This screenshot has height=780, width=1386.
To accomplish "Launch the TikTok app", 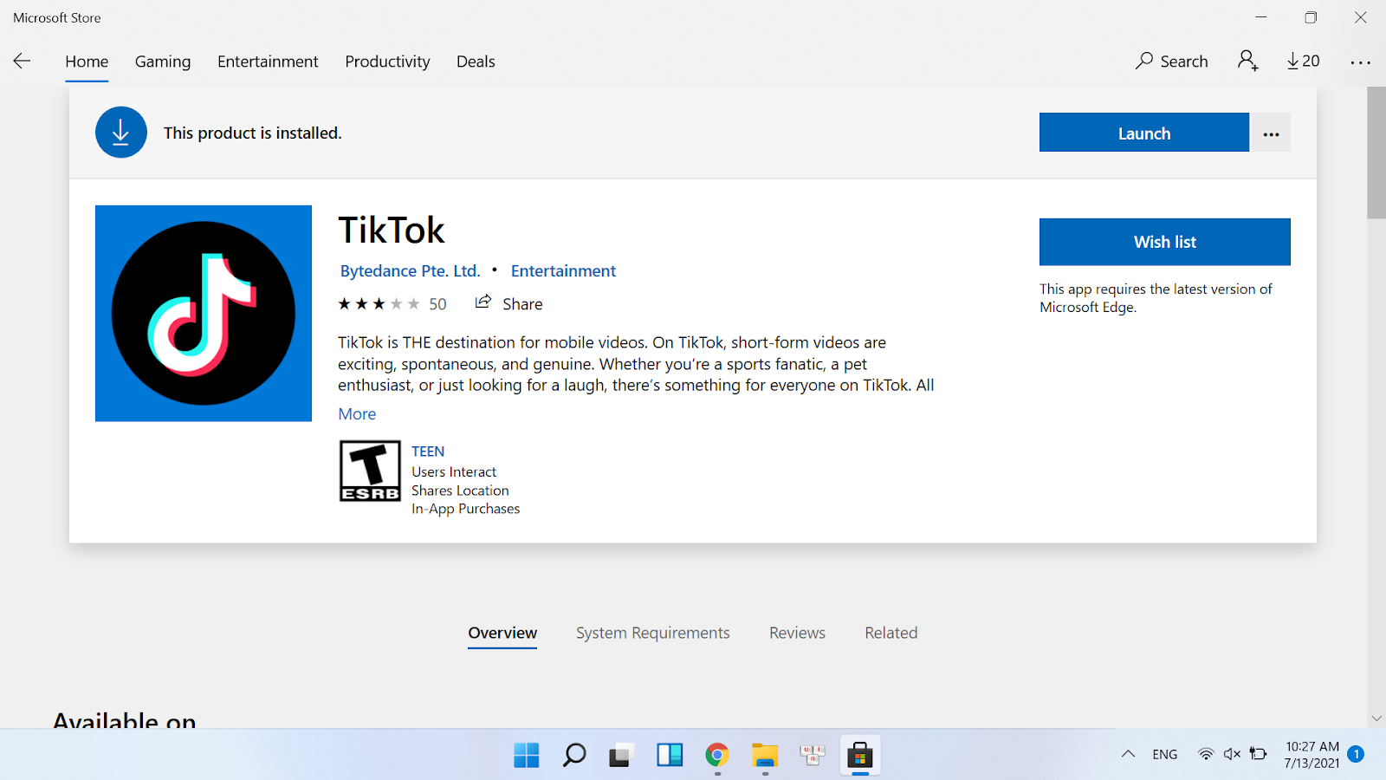I will click(1144, 133).
